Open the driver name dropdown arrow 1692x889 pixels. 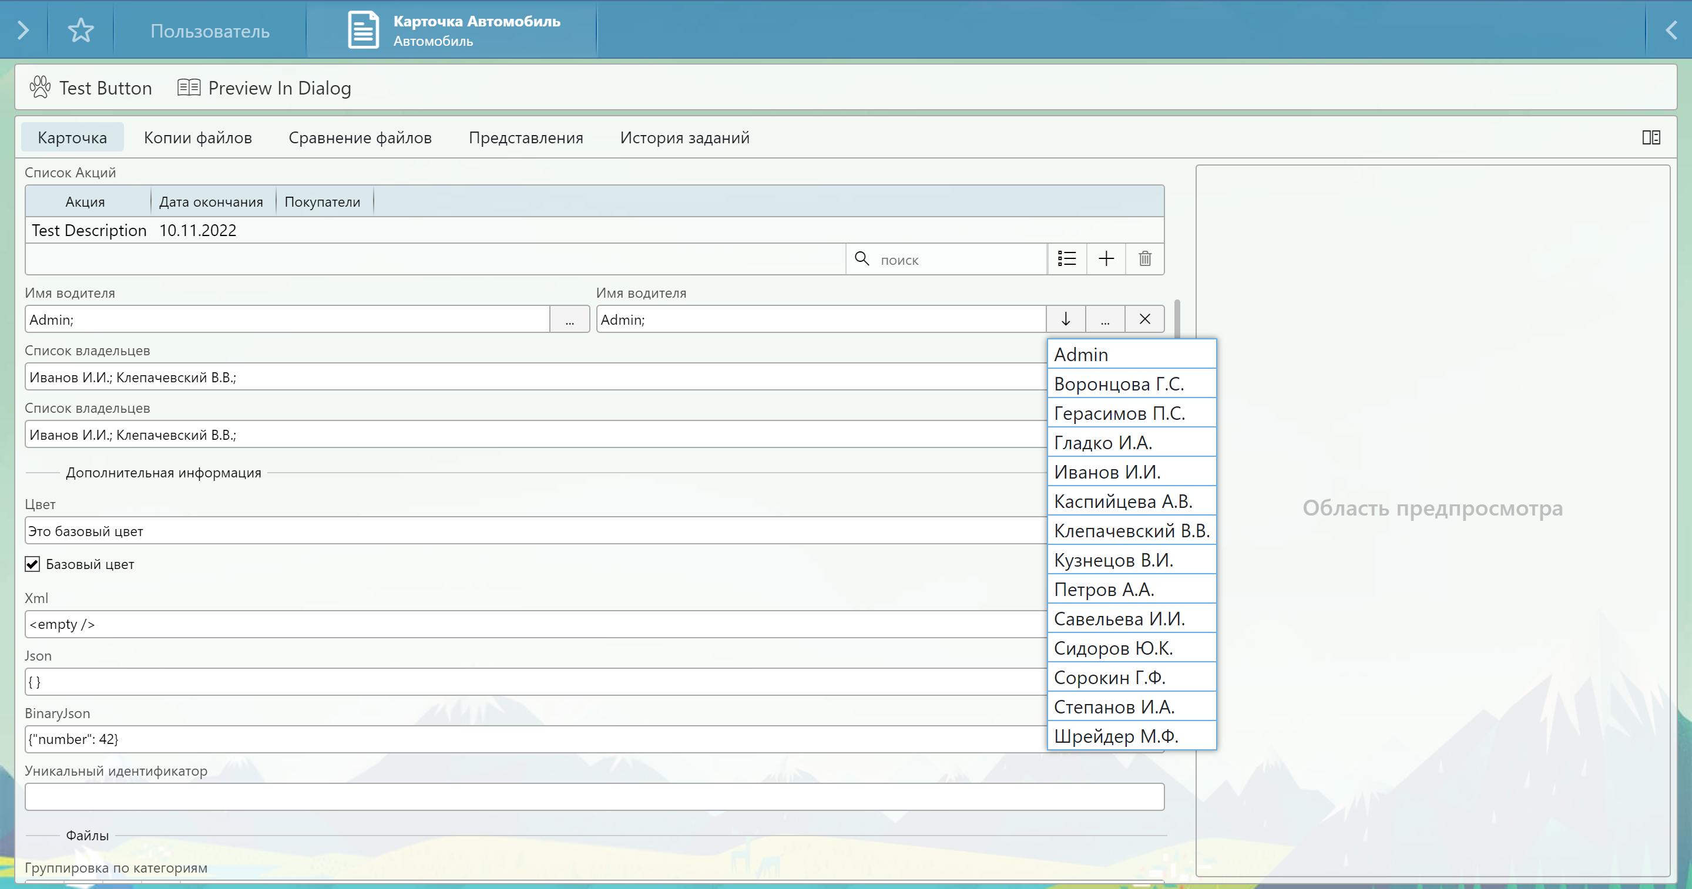pyautogui.click(x=1065, y=319)
